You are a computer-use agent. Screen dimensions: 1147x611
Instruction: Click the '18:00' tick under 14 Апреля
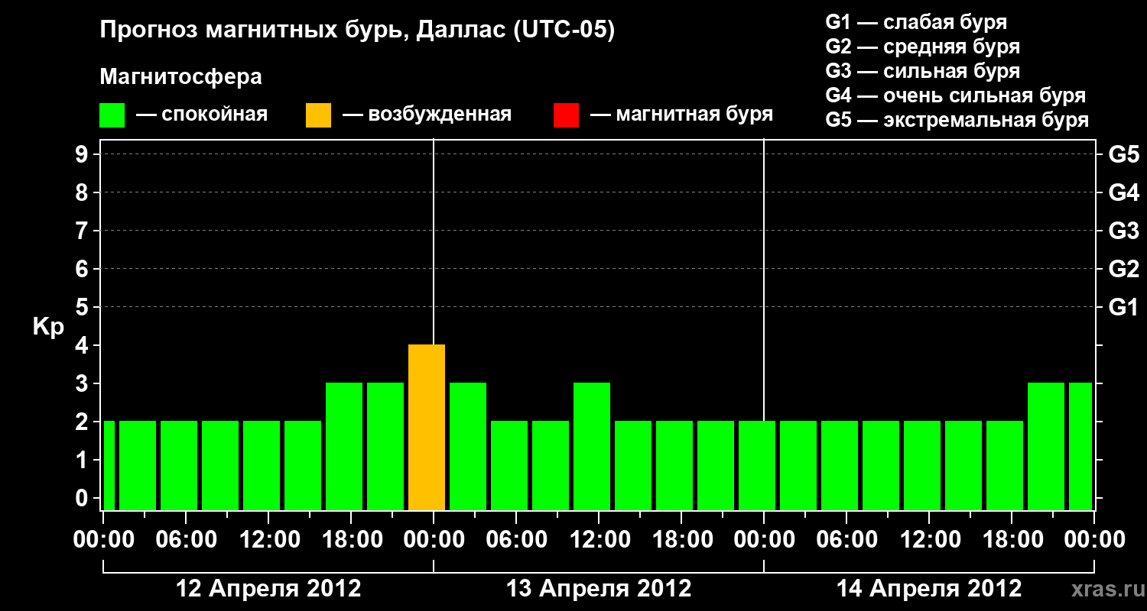(x=1012, y=540)
